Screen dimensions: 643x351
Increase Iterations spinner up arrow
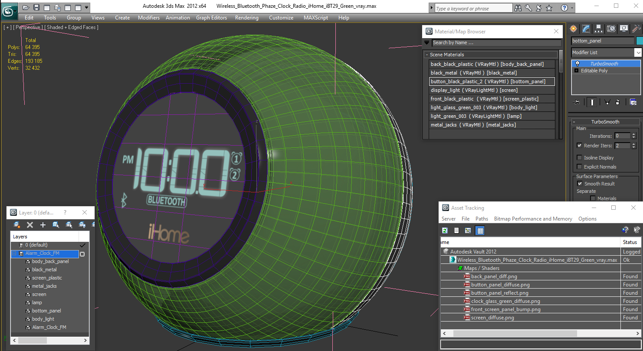633,134
